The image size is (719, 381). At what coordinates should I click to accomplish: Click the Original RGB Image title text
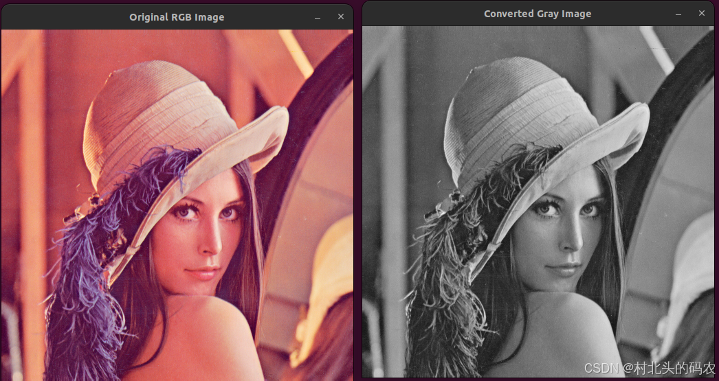(177, 17)
